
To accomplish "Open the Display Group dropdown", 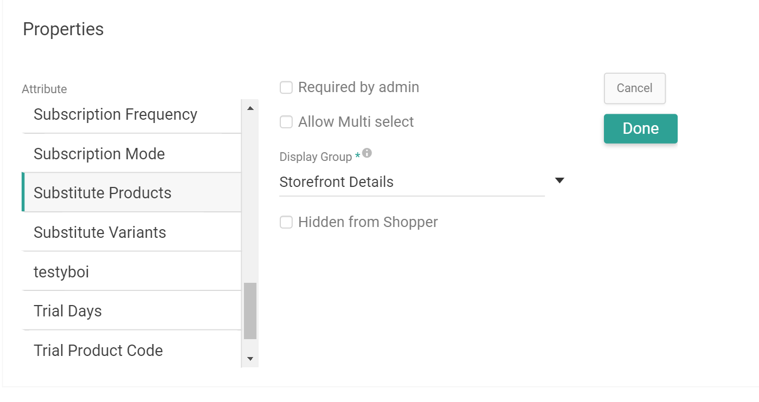I will point(412,181).
